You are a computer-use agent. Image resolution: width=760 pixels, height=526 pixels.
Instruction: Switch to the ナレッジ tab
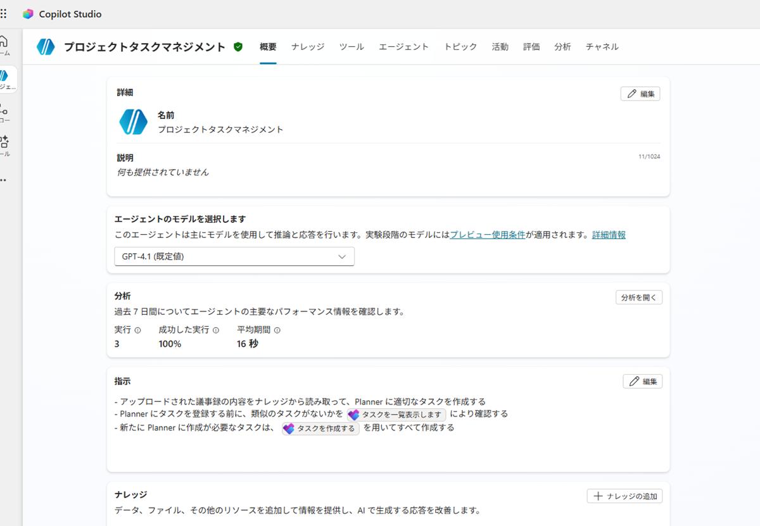(x=307, y=46)
